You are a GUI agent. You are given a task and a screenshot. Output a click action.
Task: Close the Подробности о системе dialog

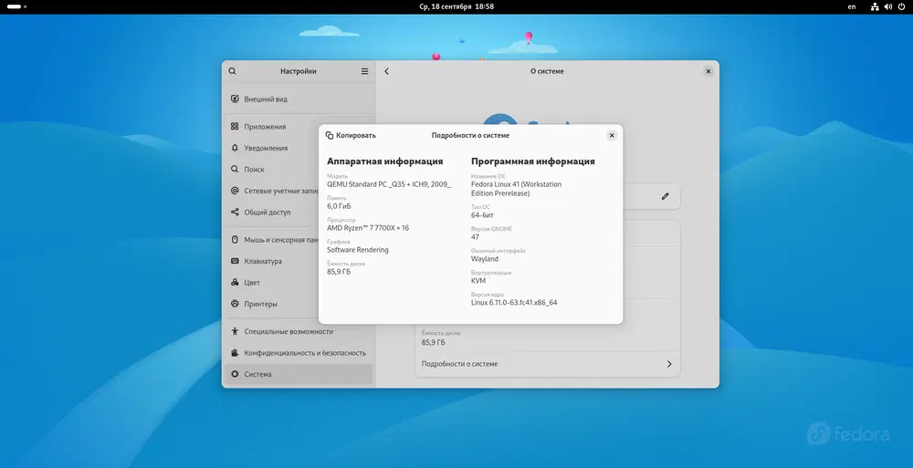pyautogui.click(x=612, y=135)
